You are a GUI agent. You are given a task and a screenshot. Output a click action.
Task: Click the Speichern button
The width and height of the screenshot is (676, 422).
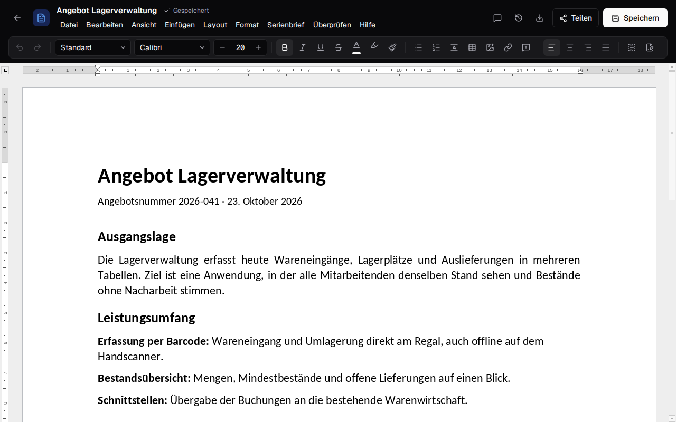[x=635, y=18]
